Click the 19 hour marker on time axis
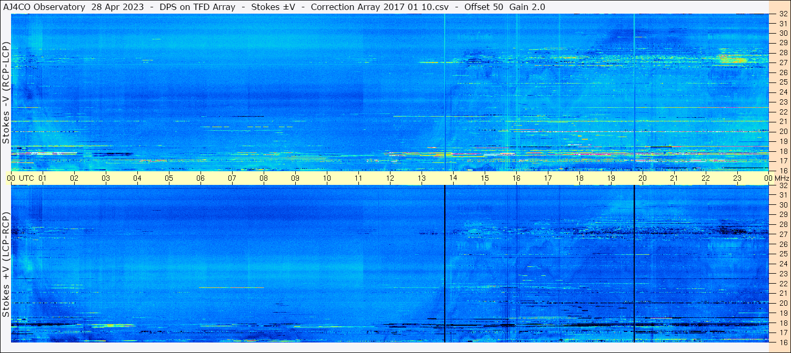Image resolution: width=791 pixels, height=353 pixels. (611, 178)
